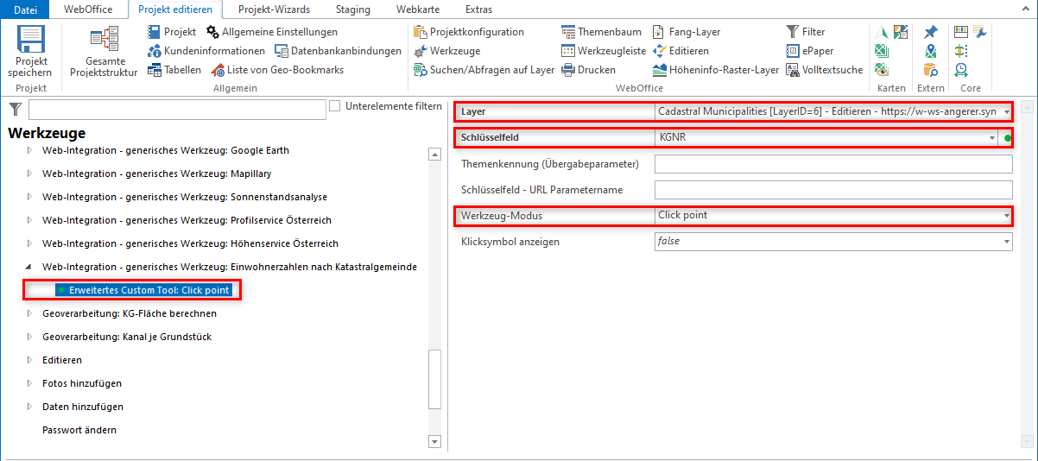Screen dimensions: 1038x461
Task: Switch to the Staging tab
Action: coord(352,9)
